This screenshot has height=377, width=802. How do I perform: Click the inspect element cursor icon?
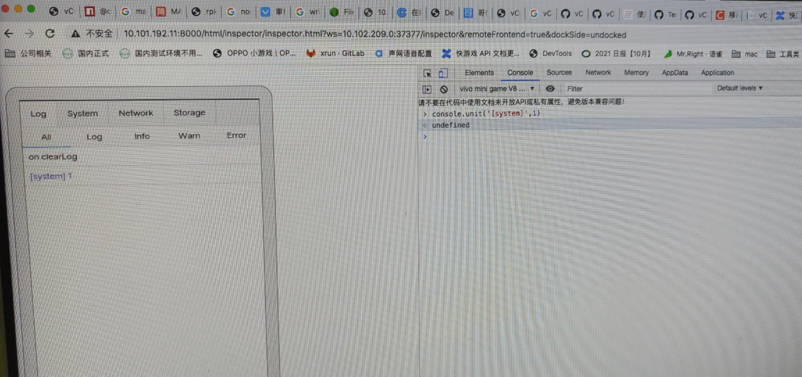[427, 74]
